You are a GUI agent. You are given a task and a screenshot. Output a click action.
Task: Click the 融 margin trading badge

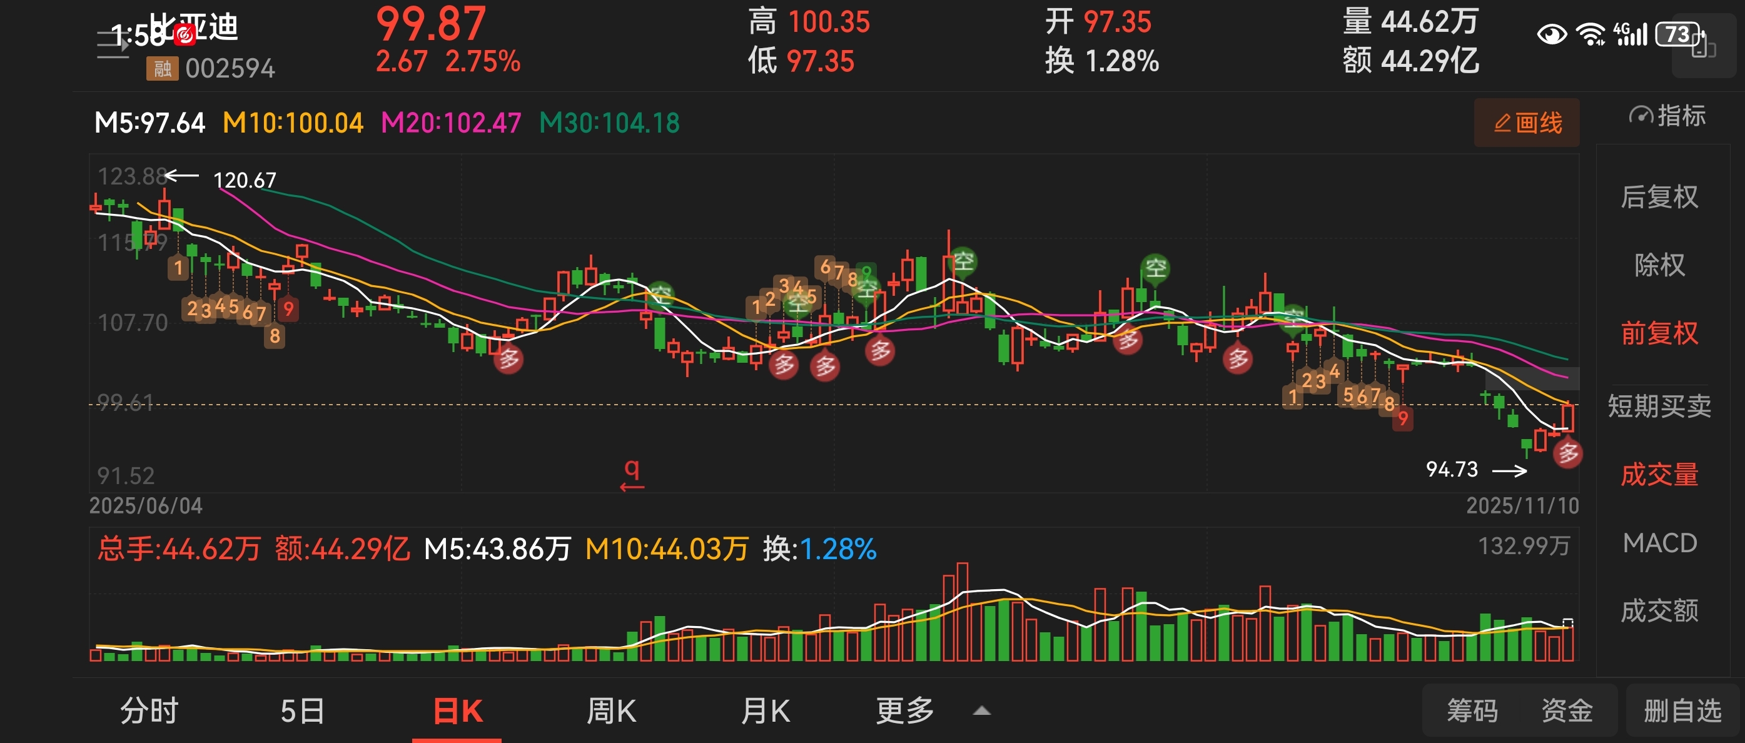[x=162, y=68]
